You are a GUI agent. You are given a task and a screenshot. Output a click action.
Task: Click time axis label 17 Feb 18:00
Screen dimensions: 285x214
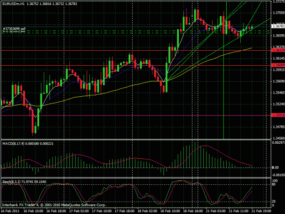124,211
